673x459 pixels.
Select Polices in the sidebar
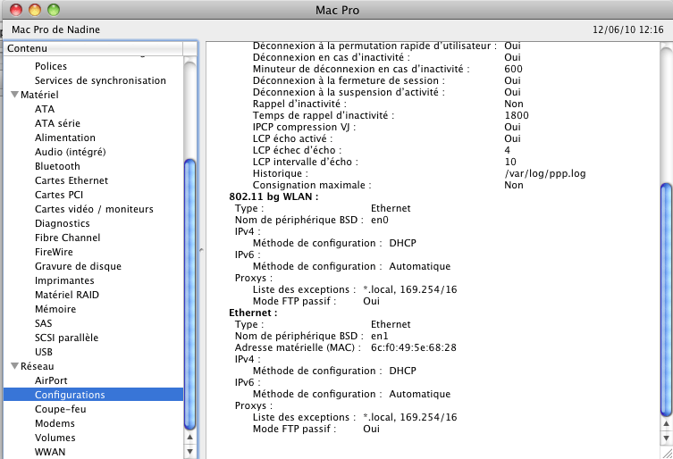(51, 66)
